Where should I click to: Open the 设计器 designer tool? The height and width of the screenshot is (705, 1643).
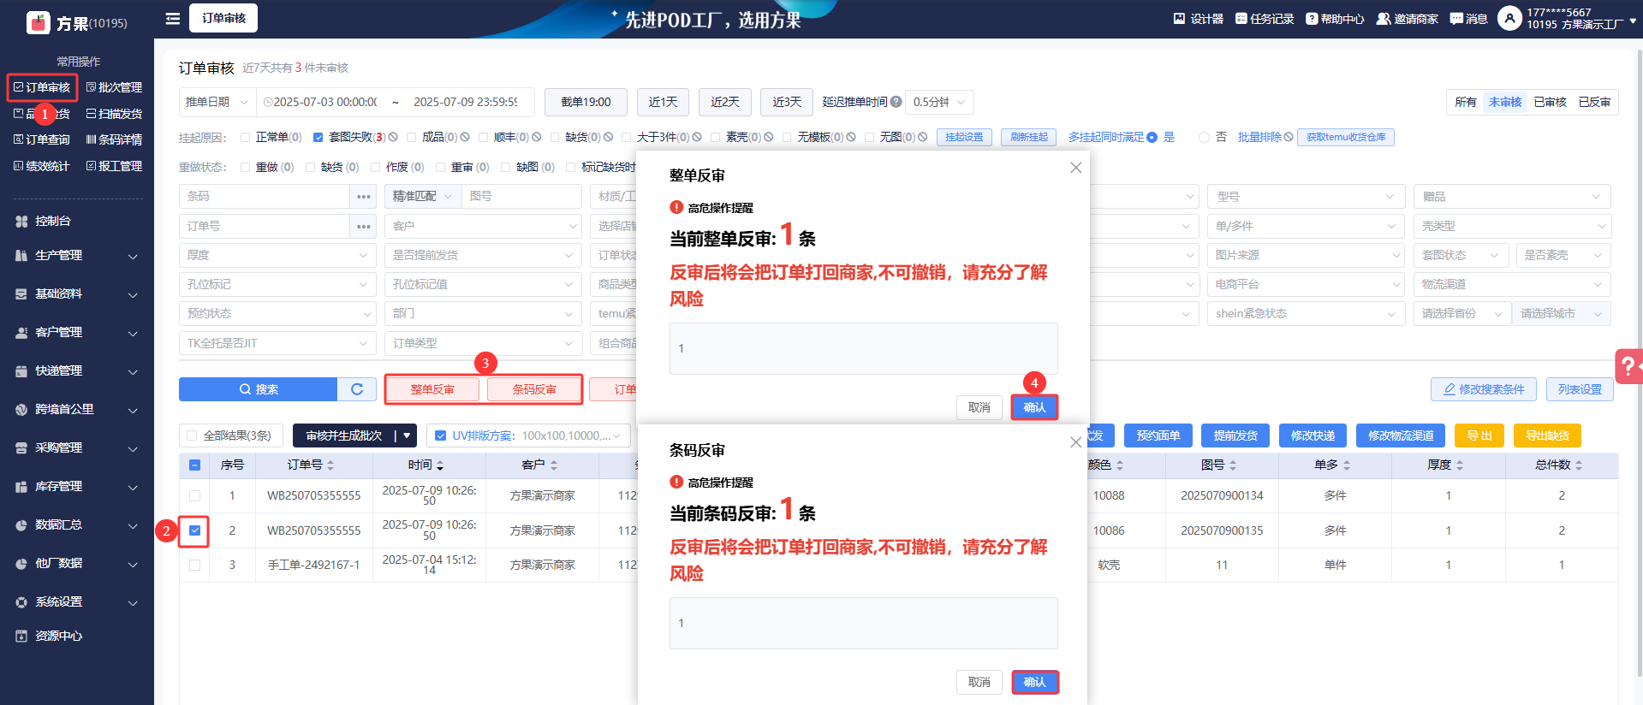(x=1198, y=19)
